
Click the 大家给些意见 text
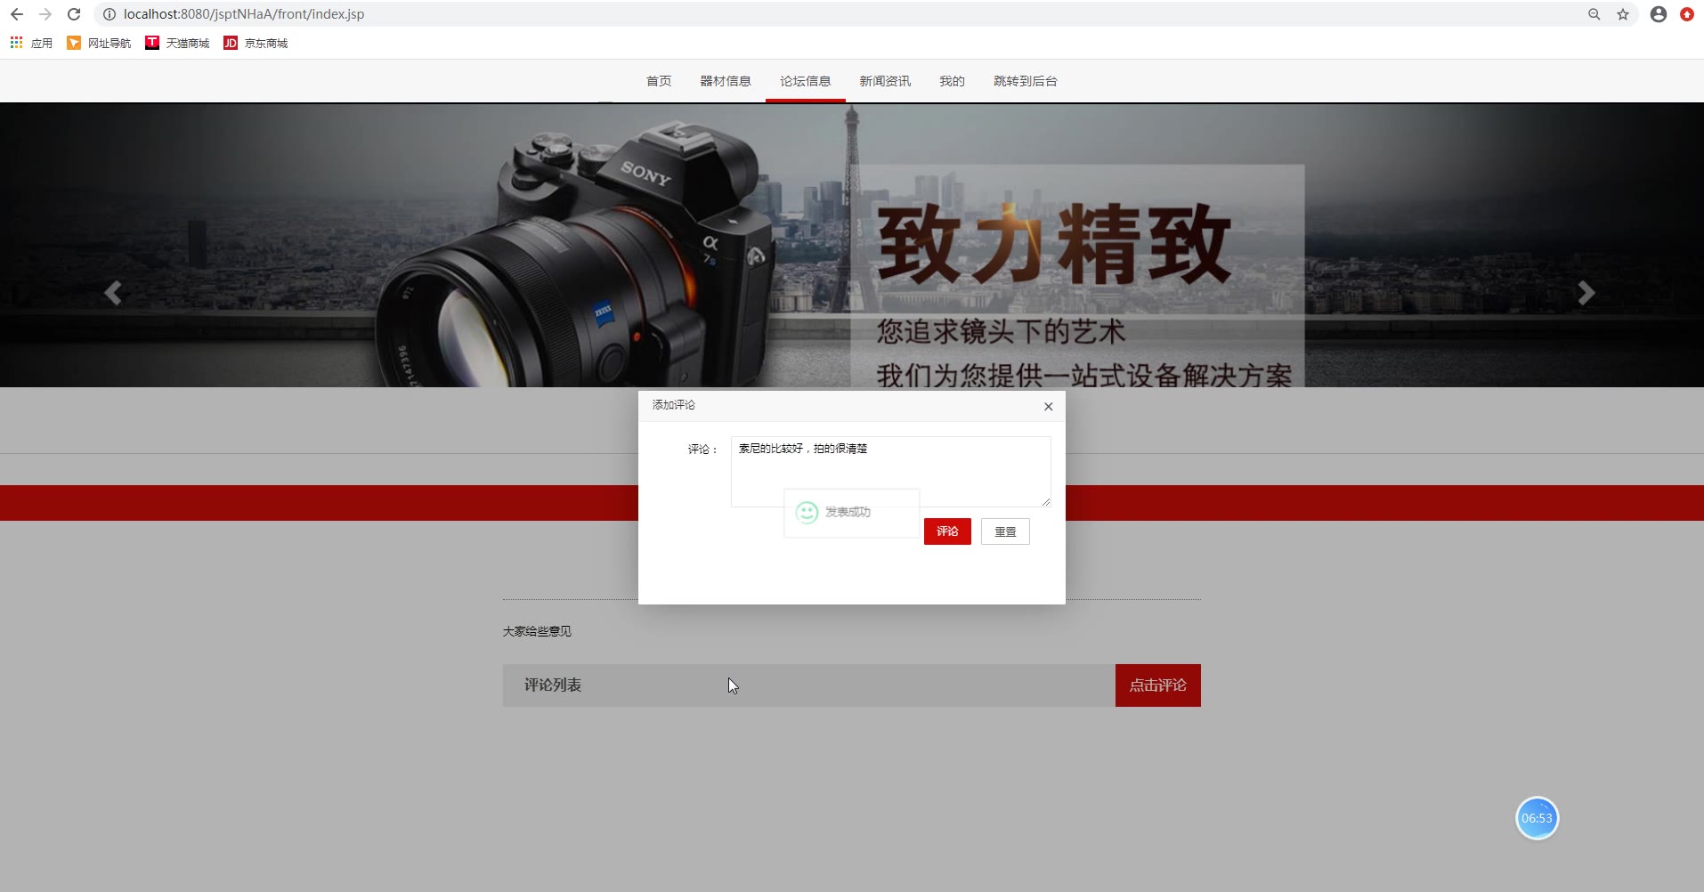tap(537, 631)
